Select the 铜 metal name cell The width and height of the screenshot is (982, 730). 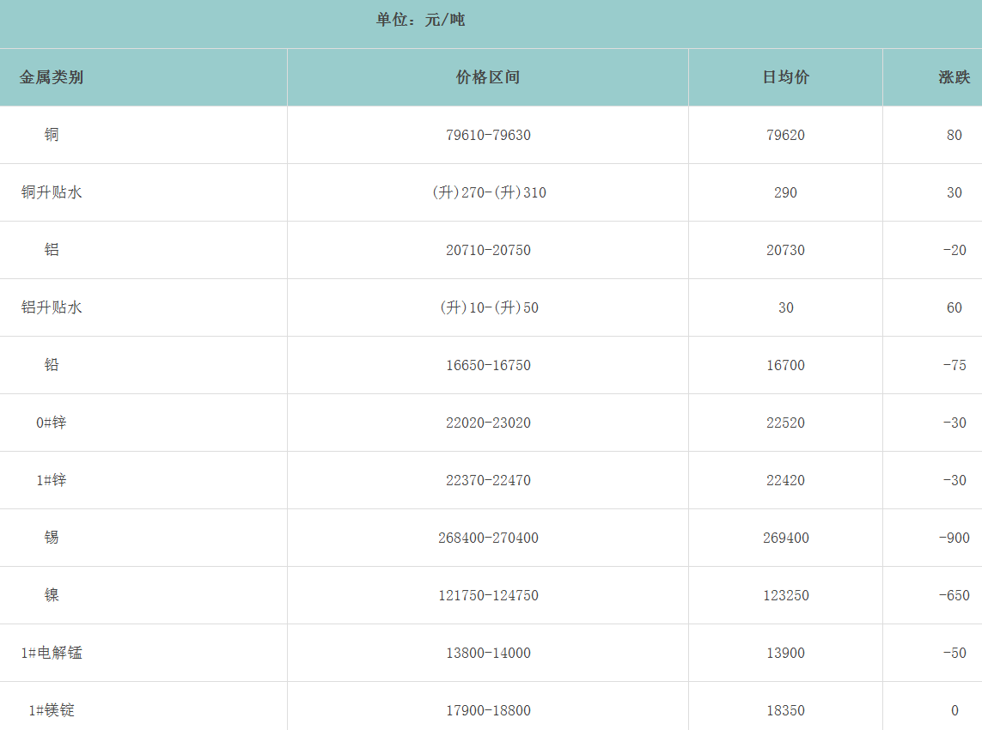click(x=52, y=135)
